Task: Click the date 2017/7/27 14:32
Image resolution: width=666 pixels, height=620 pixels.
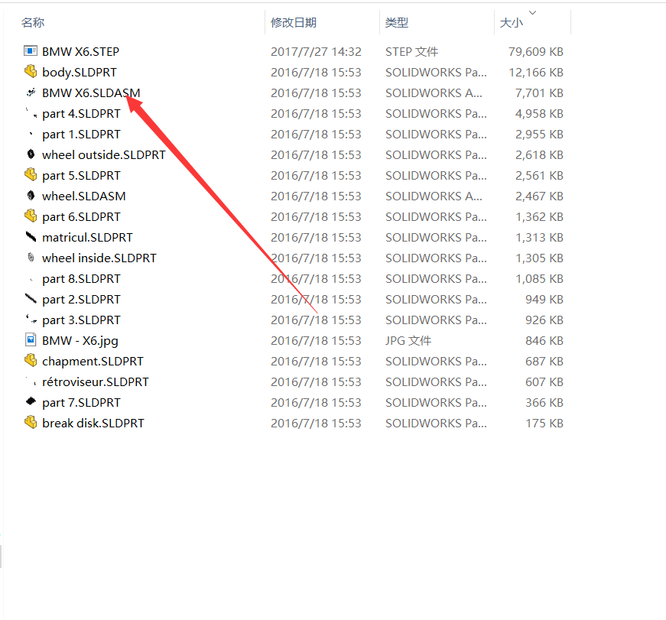Action: (316, 52)
